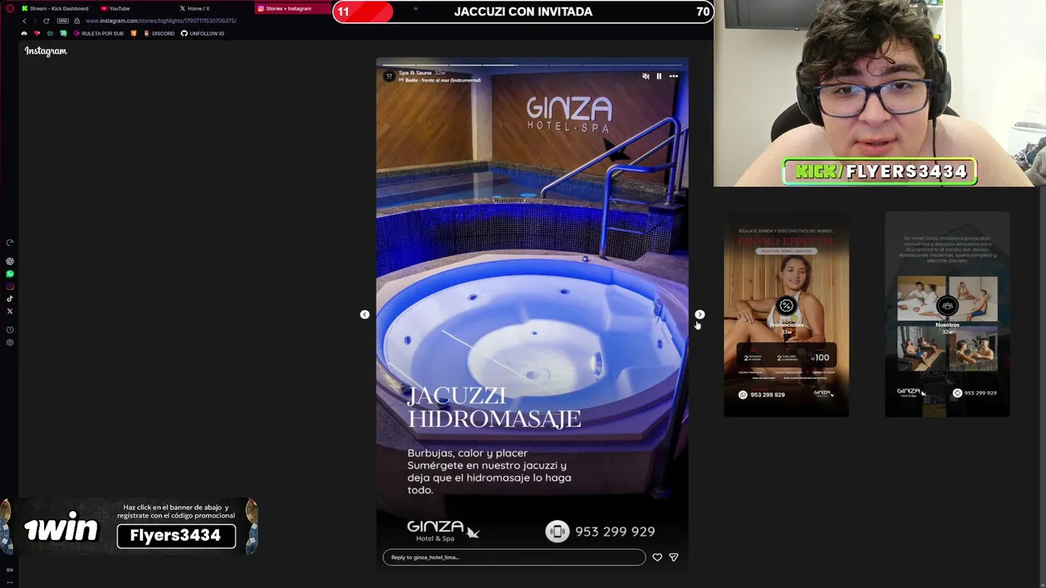Open the Instagram sidebar panel

[x=10, y=286]
